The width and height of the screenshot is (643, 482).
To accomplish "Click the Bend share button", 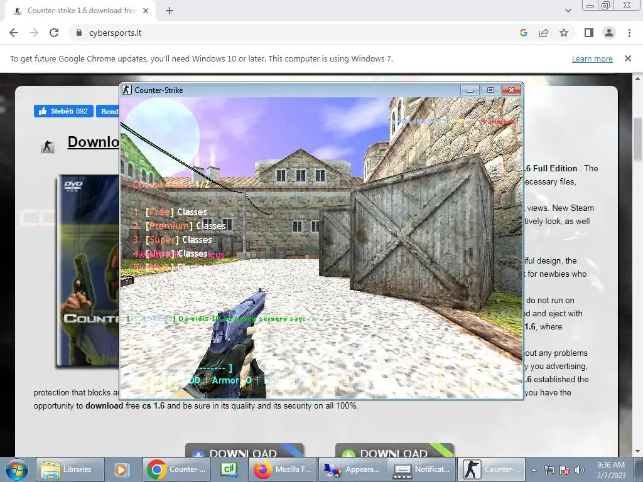I will click(108, 111).
